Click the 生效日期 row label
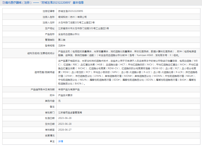The image size is (202, 146). pyautogui.click(x=50, y=124)
